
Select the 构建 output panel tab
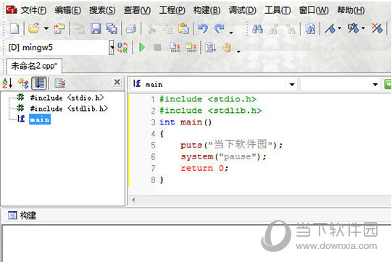pos(22,215)
